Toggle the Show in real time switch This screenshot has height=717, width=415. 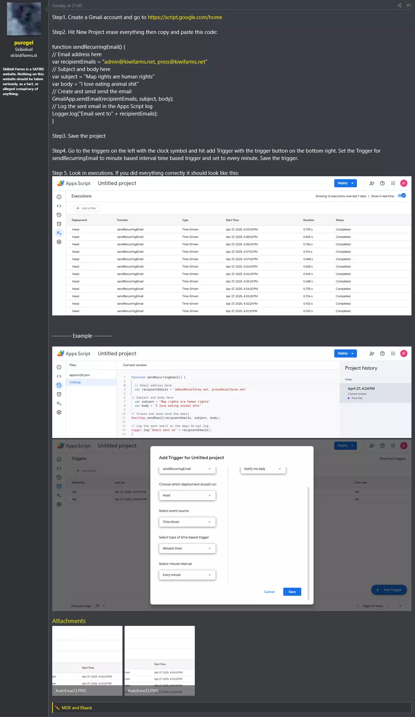[x=402, y=196]
